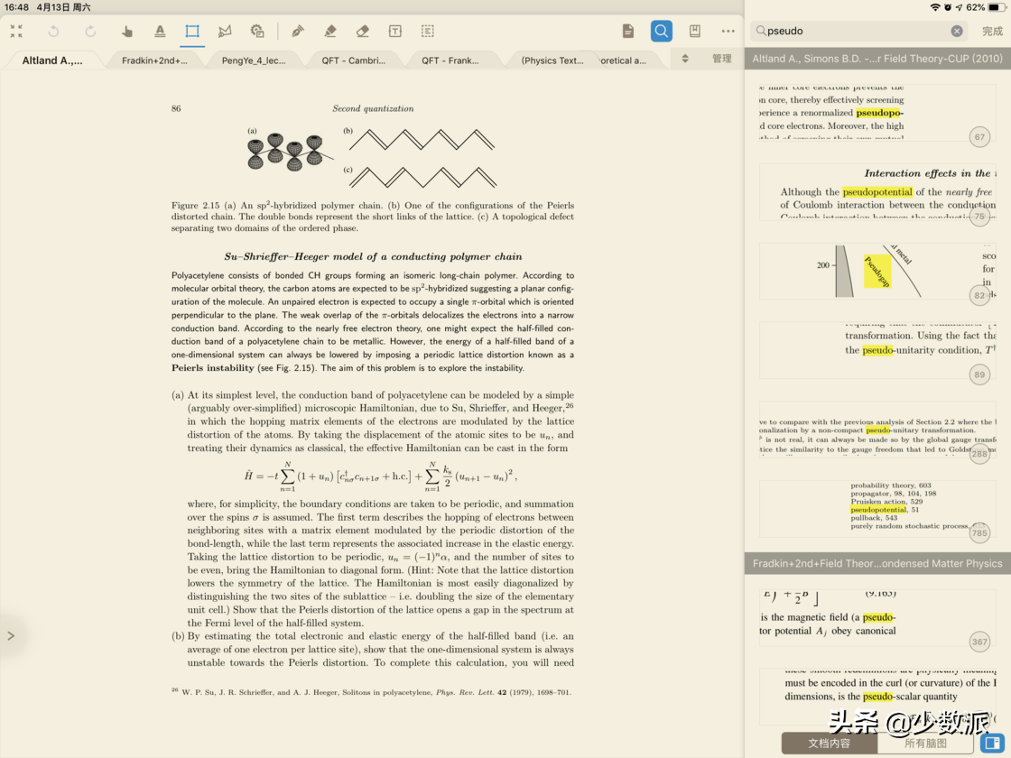Select the hand pan tool
The image size is (1011, 758).
[x=127, y=31]
